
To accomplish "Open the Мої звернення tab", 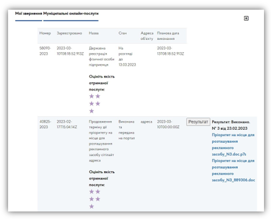I will tap(29, 13).
